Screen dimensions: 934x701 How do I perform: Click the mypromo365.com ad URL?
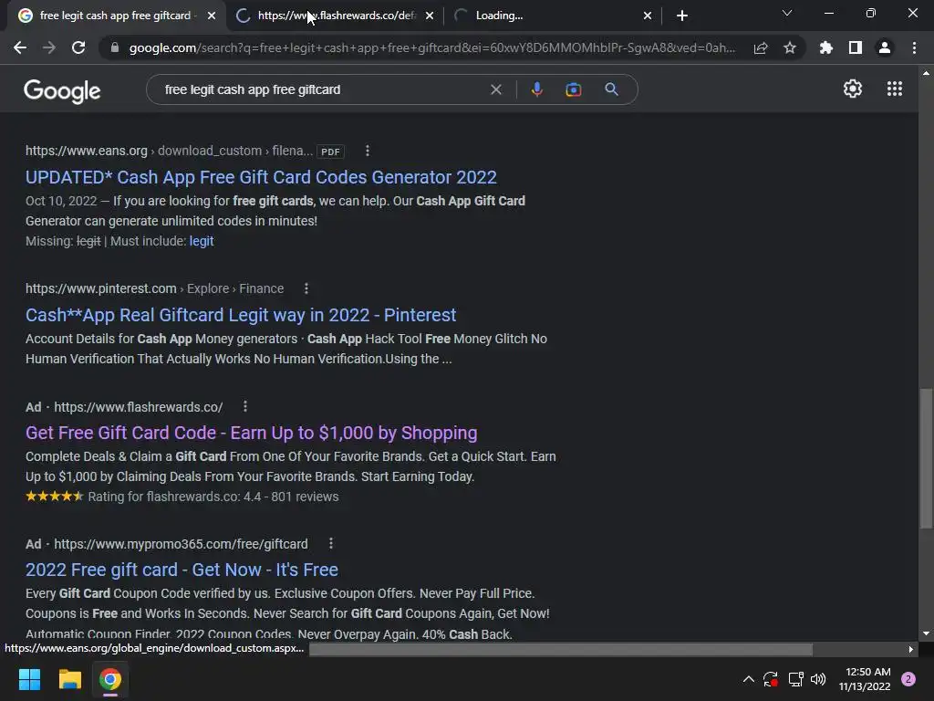[x=182, y=544]
